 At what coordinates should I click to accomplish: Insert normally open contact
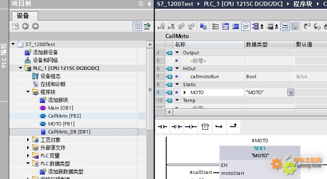(162, 126)
